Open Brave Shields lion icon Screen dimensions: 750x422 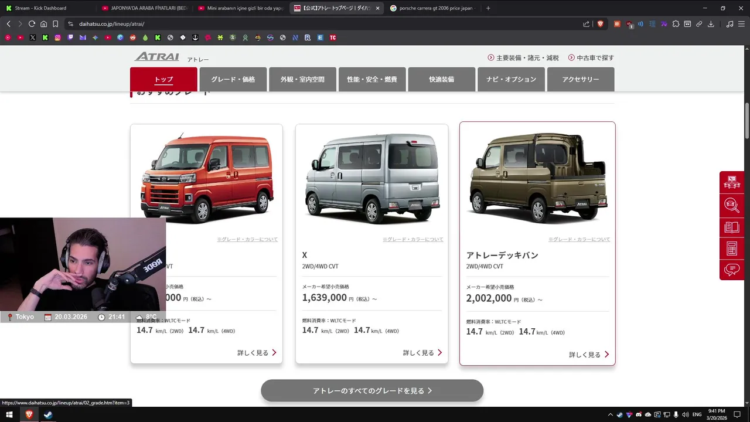click(600, 24)
